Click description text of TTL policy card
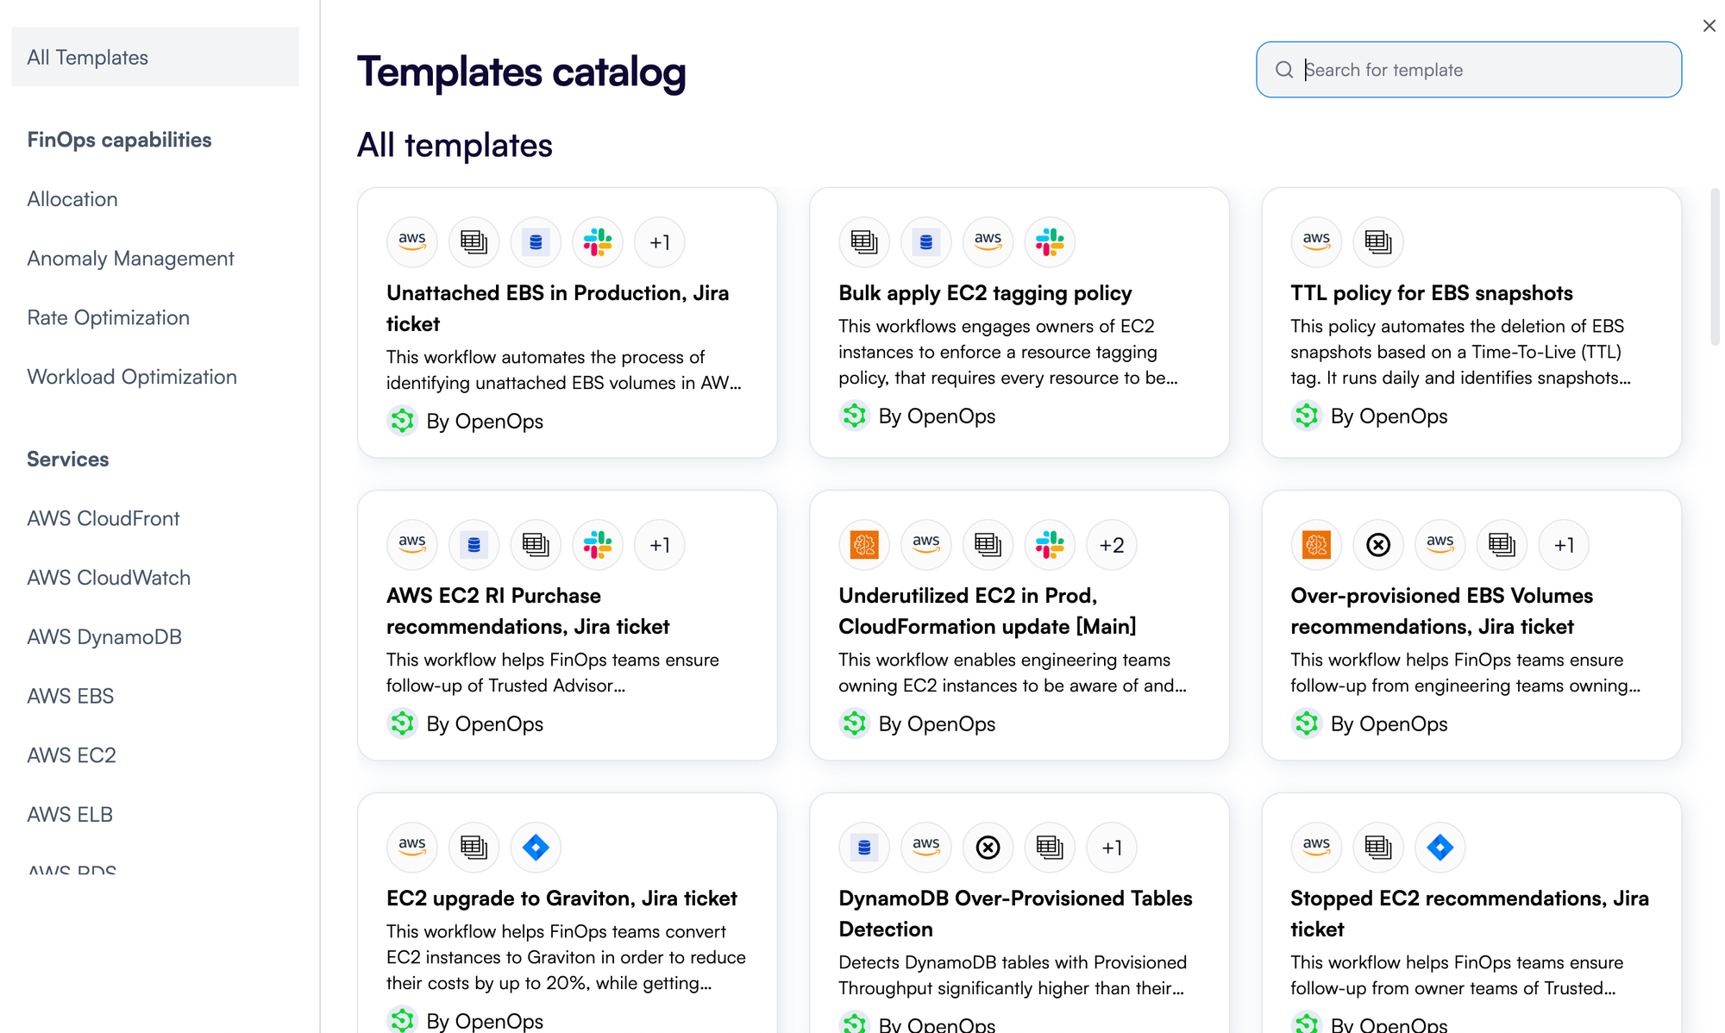 (x=1460, y=352)
